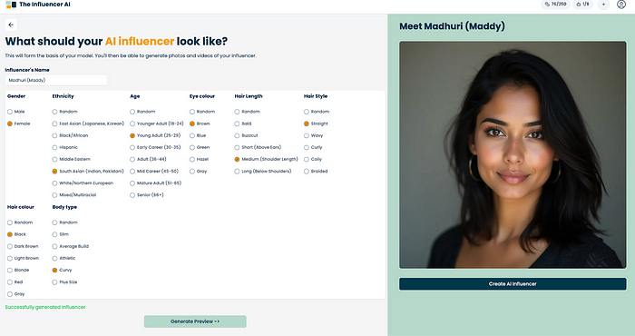Select Wavy hair style
This screenshot has width=635, height=336.
click(x=314, y=135)
